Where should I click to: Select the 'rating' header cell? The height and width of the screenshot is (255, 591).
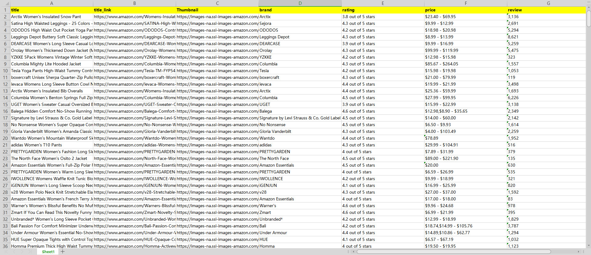[383, 10]
